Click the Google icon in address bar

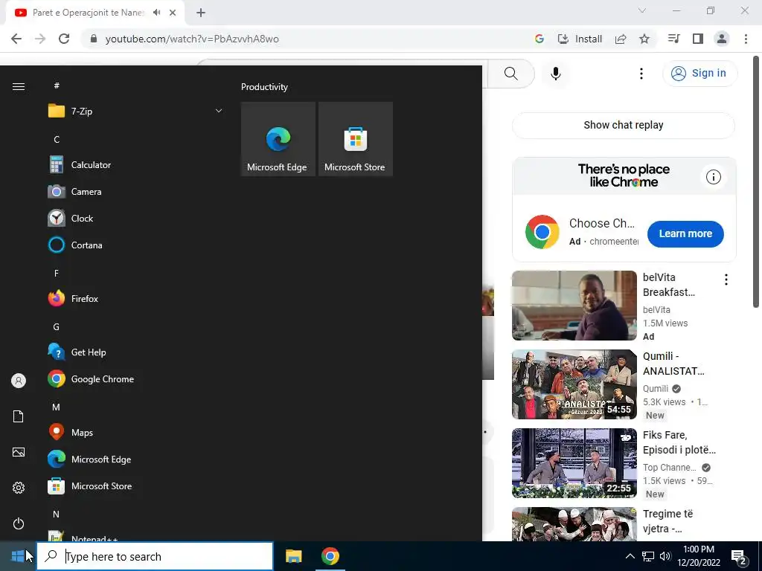coord(539,39)
